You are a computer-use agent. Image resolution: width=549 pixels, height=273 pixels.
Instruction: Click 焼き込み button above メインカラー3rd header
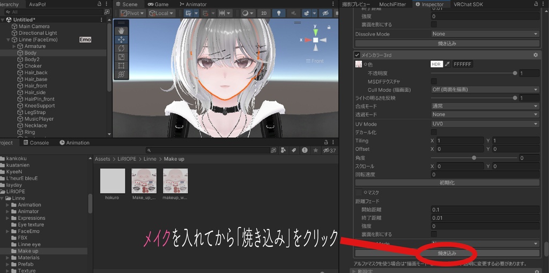(x=447, y=44)
